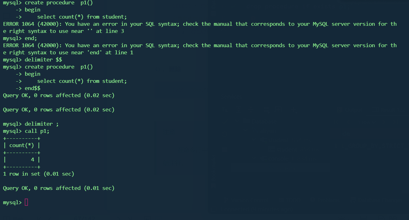Viewport: 409px width, 220px height.
Task: Click the "delimiter ;" command
Action: coord(42,124)
